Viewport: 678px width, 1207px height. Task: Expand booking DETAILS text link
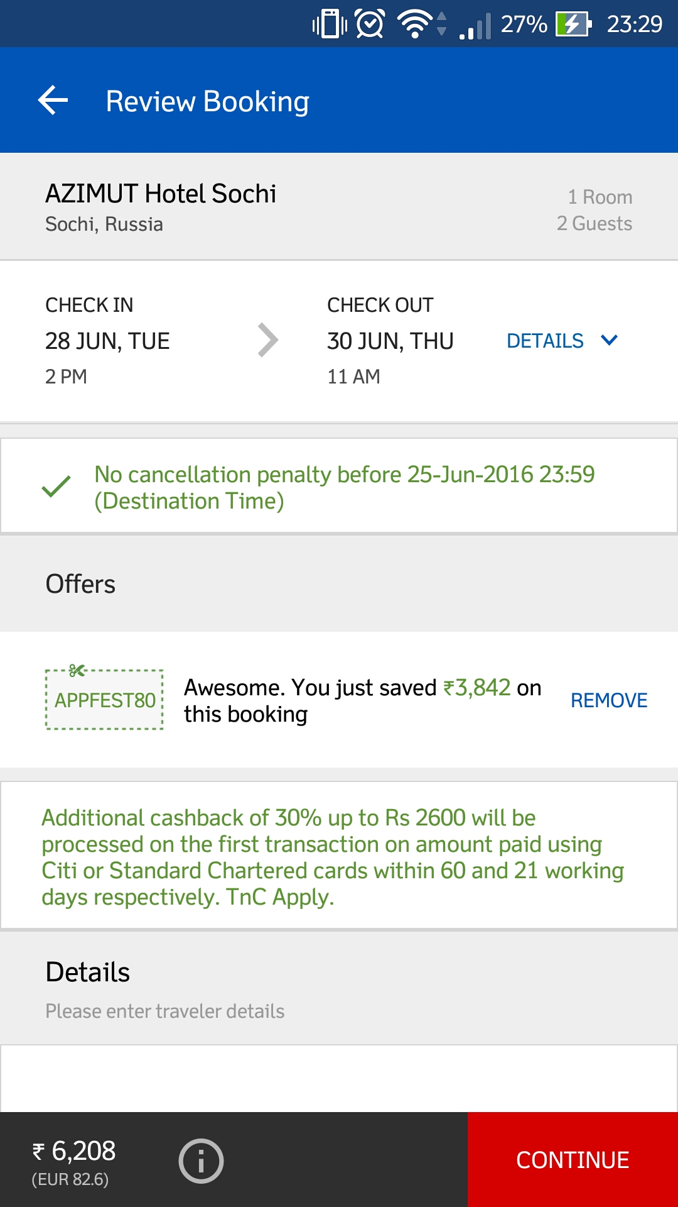[x=545, y=341]
